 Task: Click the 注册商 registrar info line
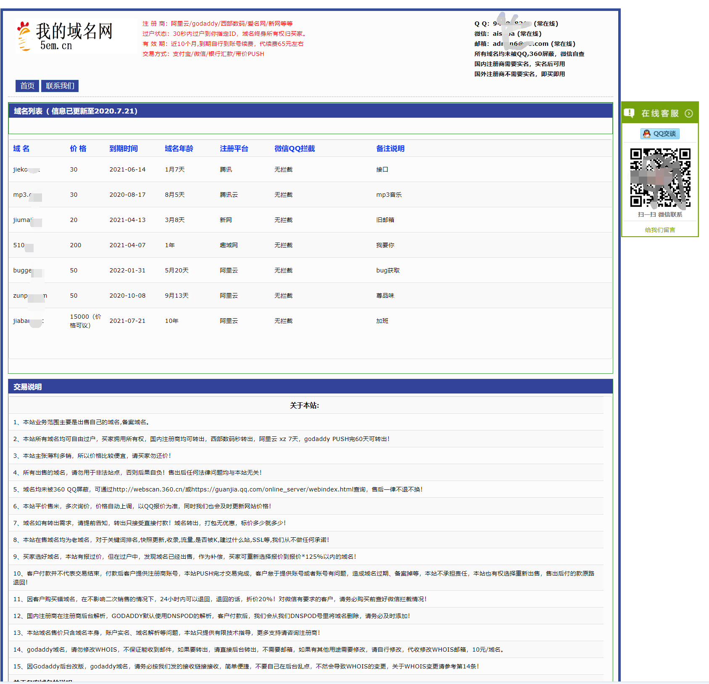pyautogui.click(x=217, y=24)
